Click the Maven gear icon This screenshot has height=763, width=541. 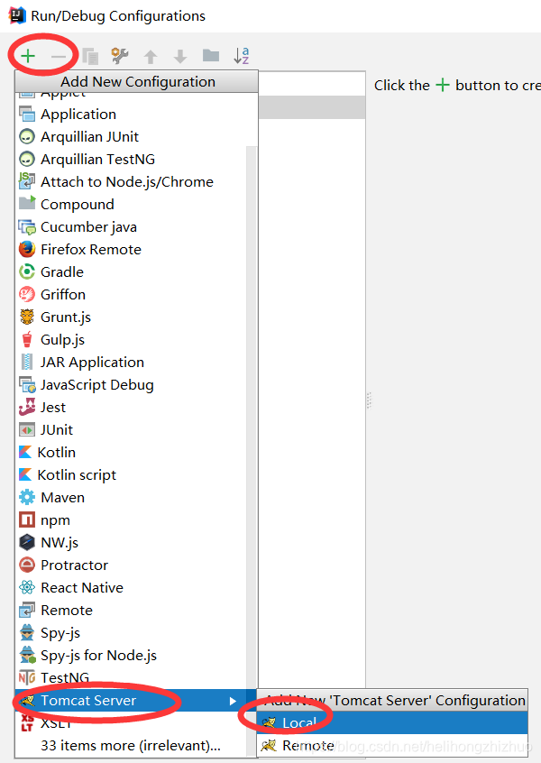tap(27, 497)
